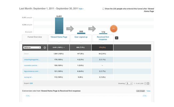Open the Referrer property dropdown
This screenshot has height=107, width=174.
point(32,48)
